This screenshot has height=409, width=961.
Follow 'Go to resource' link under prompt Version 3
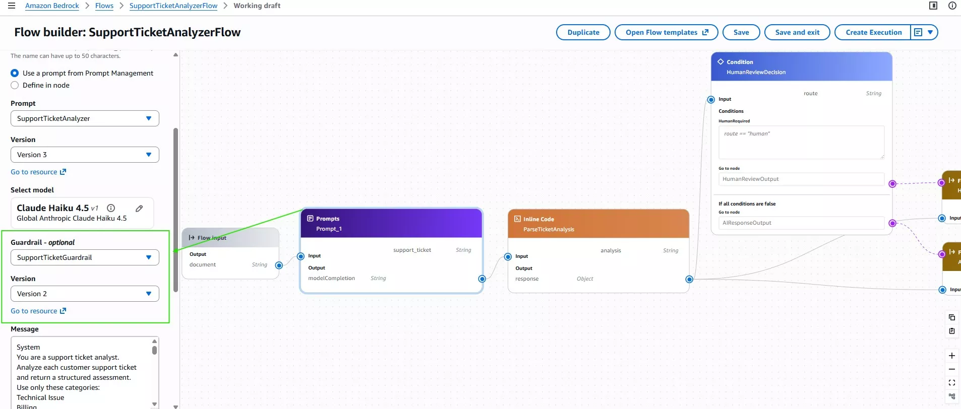point(38,172)
